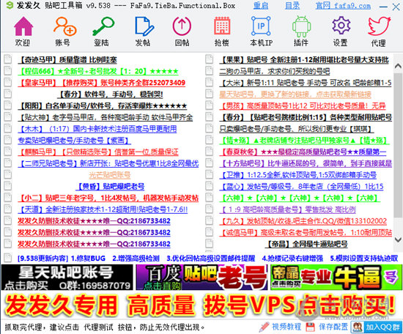Image resolution: width=403 pixels, height=334 pixels.
Task: Click the 保存配置 link
Action: pos(333,327)
